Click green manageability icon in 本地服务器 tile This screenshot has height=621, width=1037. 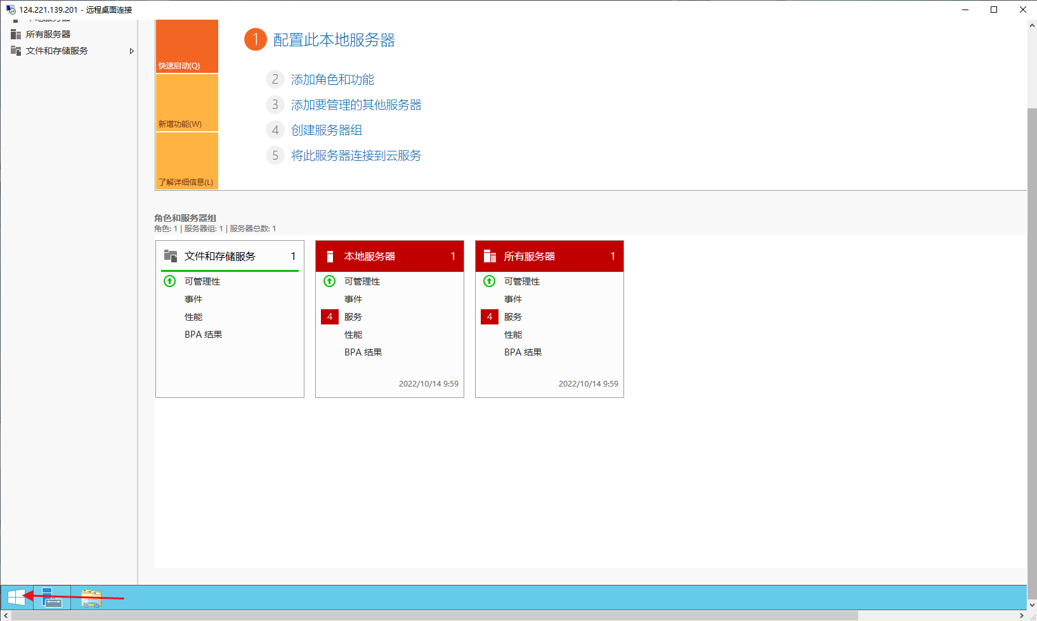pyautogui.click(x=329, y=281)
